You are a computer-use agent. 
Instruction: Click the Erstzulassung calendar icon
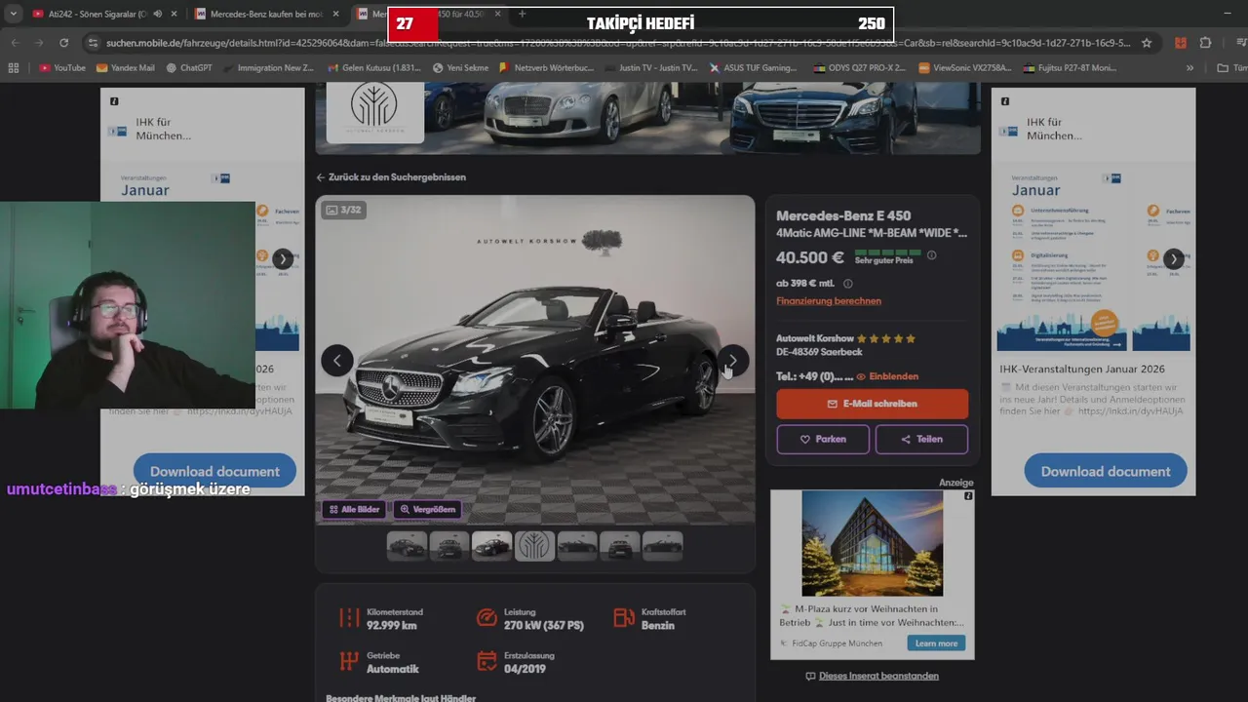487,661
